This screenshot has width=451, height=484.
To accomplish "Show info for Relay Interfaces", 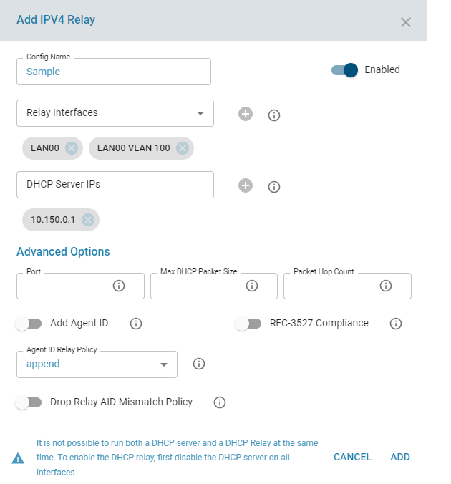I will [x=273, y=115].
